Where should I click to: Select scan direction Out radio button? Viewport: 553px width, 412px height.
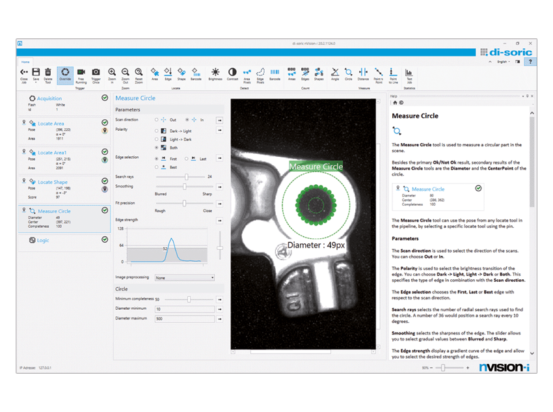tap(157, 120)
